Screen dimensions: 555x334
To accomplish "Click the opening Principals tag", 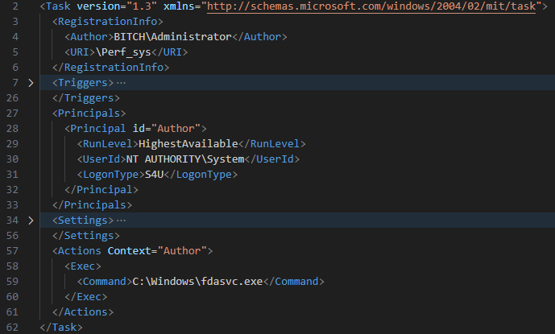I will 89,113.
